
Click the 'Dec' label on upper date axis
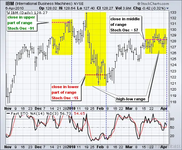(x=38, y=108)
